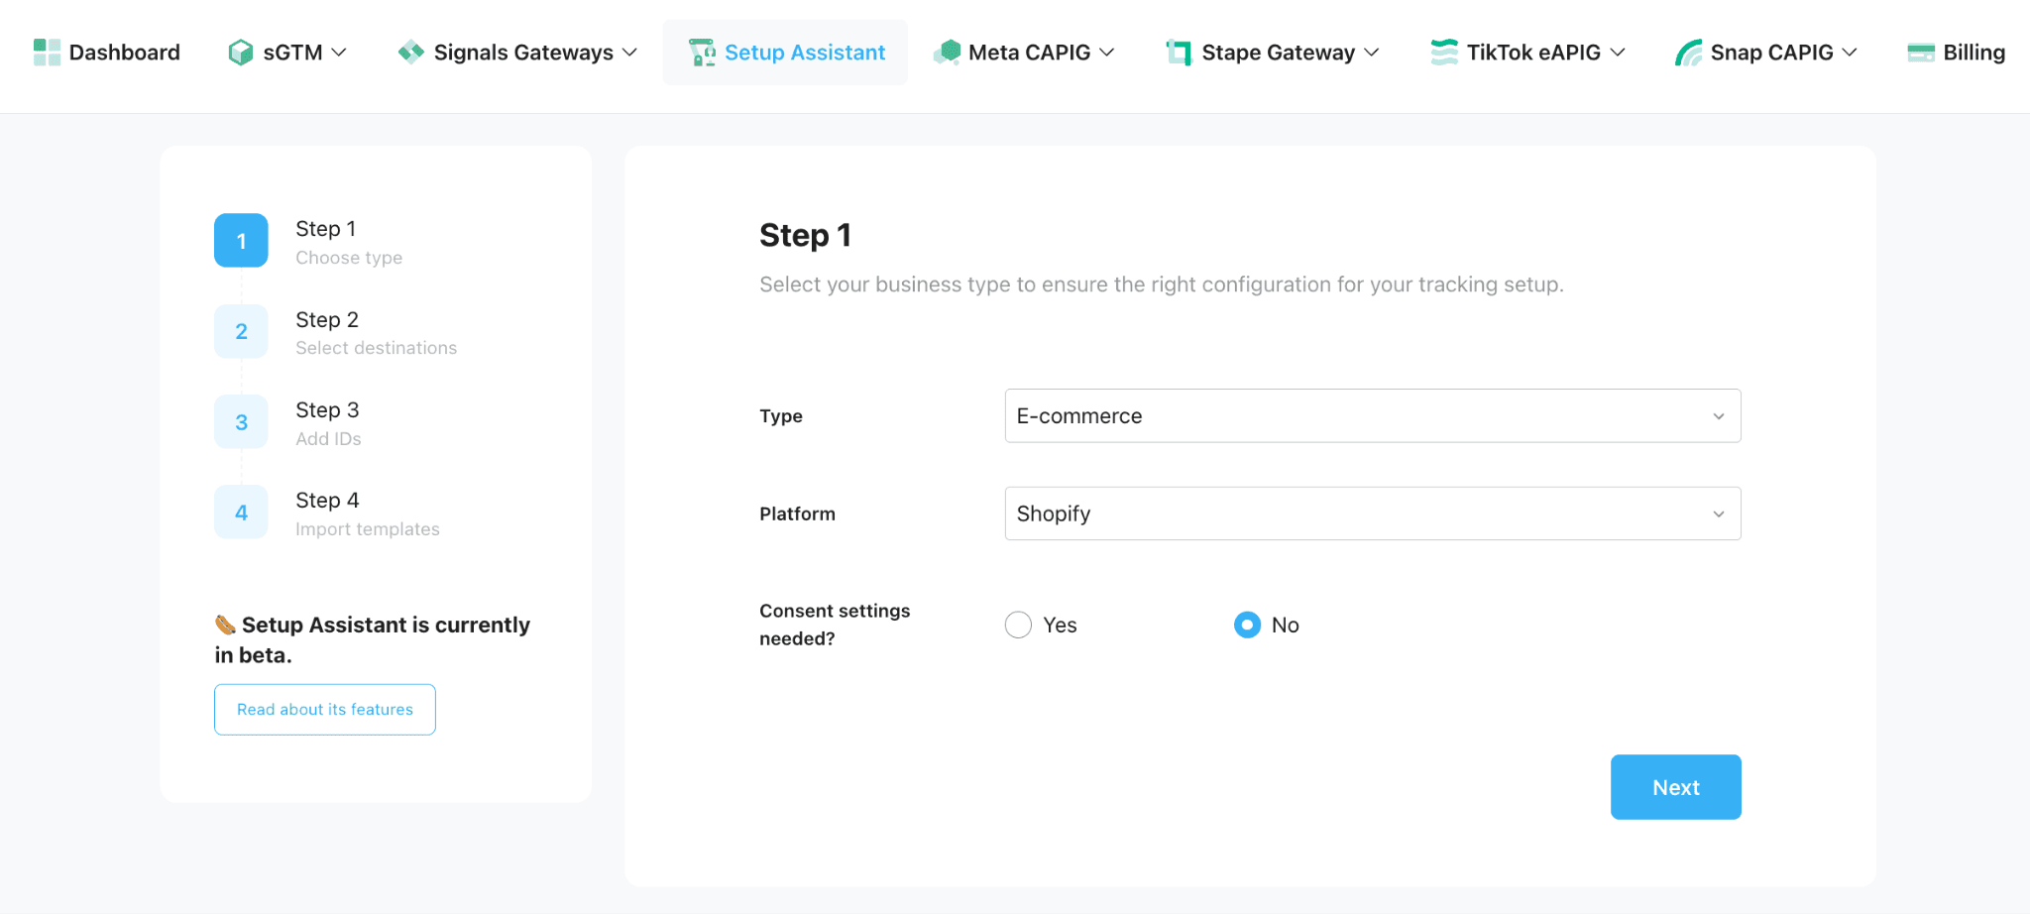Open the Dashboard tab
Viewport: 2030px width, 914px height.
(x=107, y=53)
